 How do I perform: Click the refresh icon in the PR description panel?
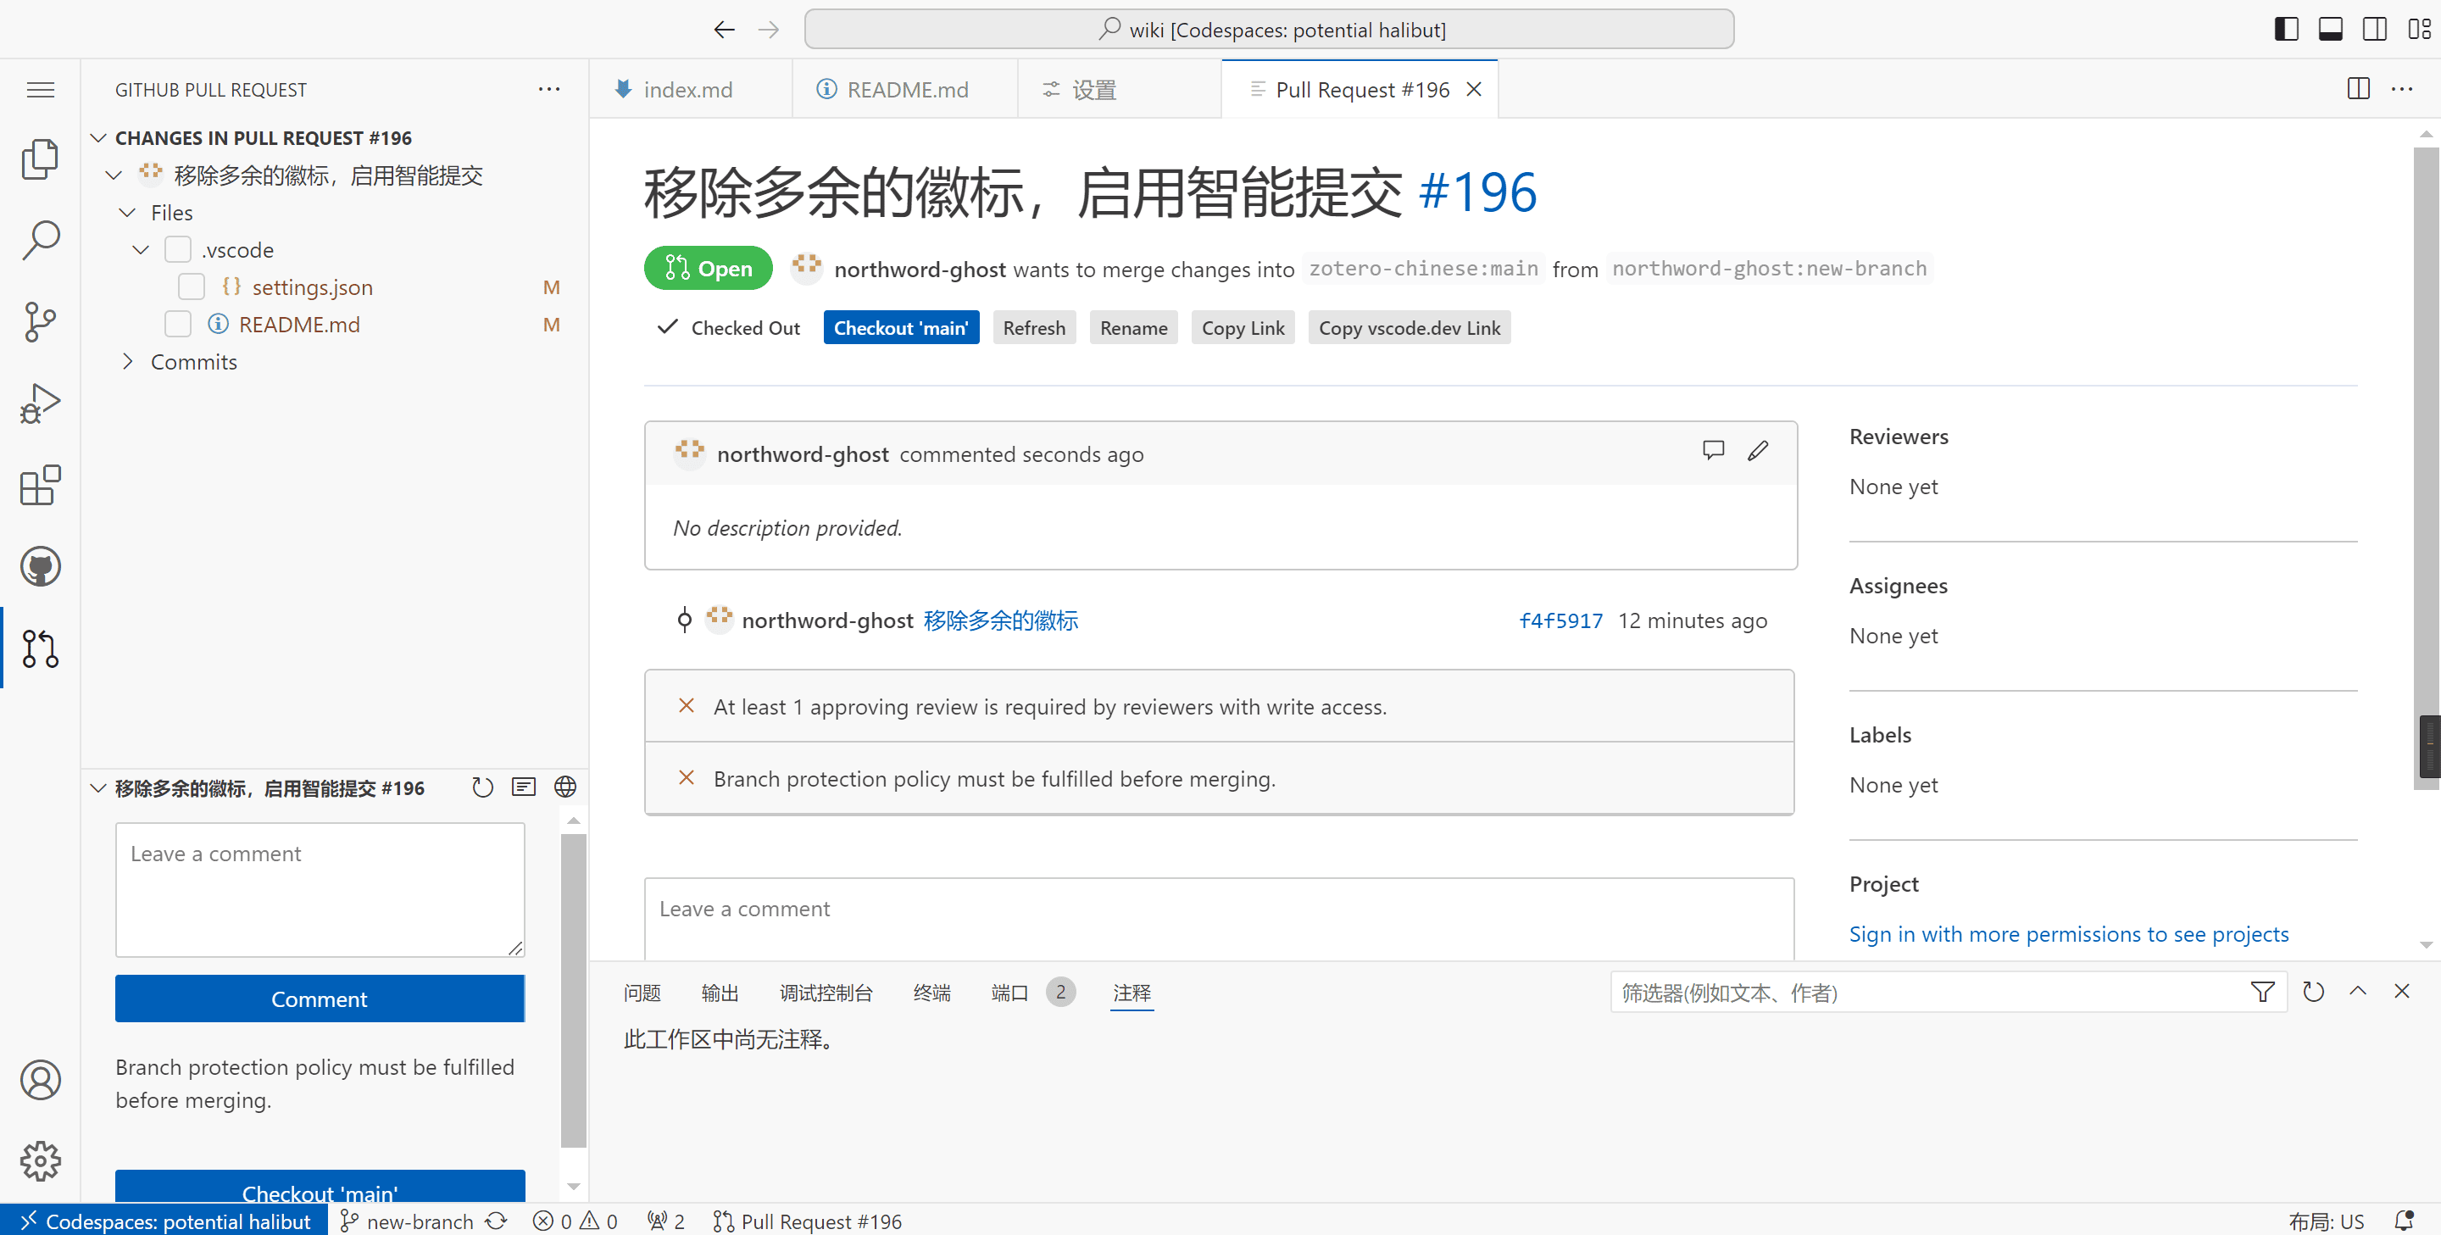pyautogui.click(x=482, y=787)
